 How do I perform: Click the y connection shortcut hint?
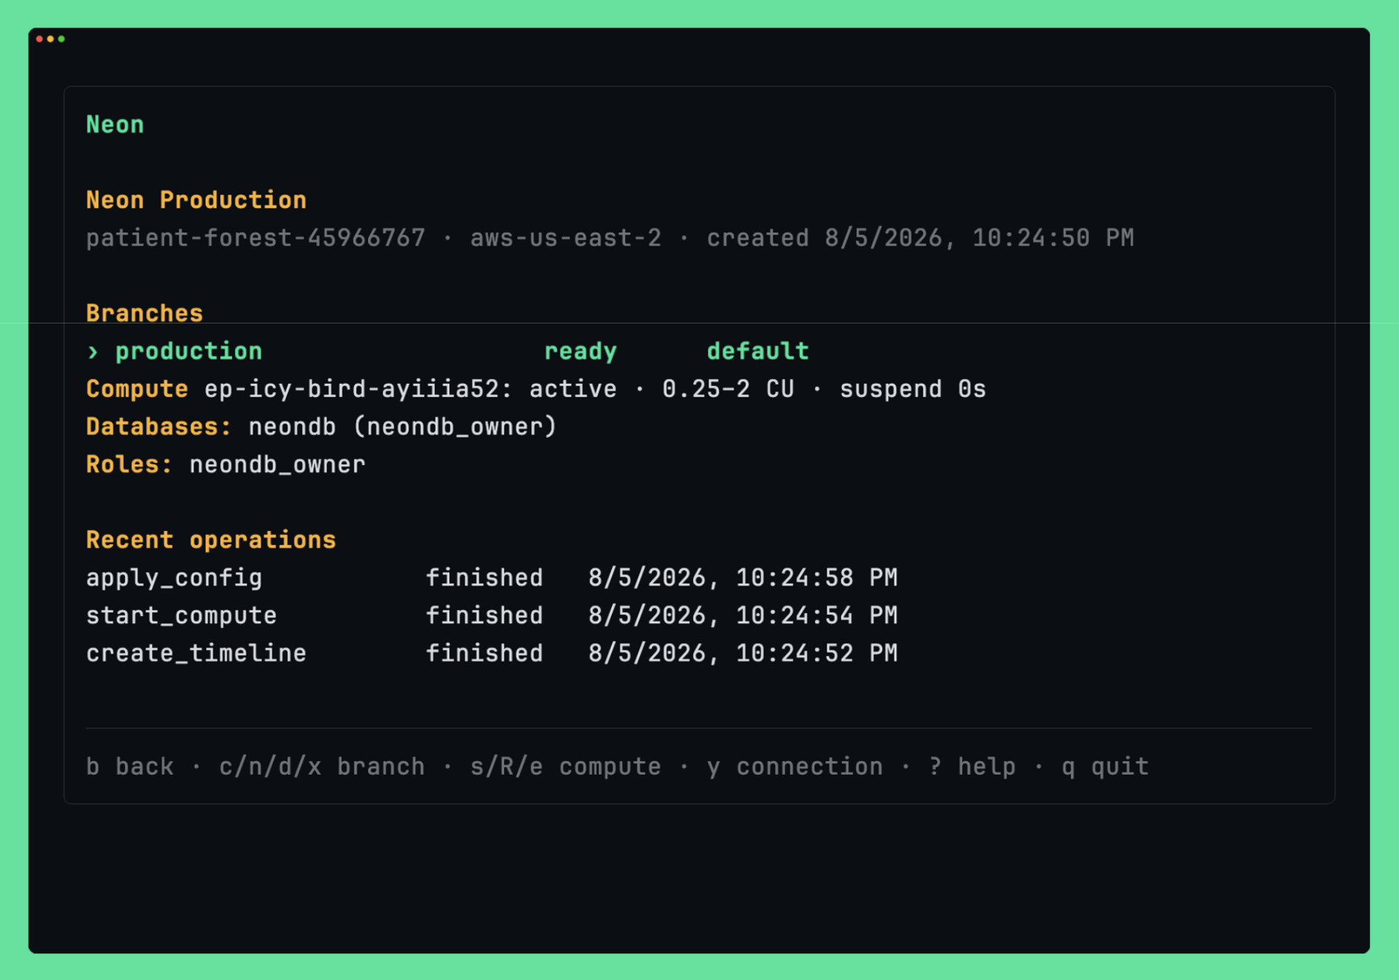[795, 767]
